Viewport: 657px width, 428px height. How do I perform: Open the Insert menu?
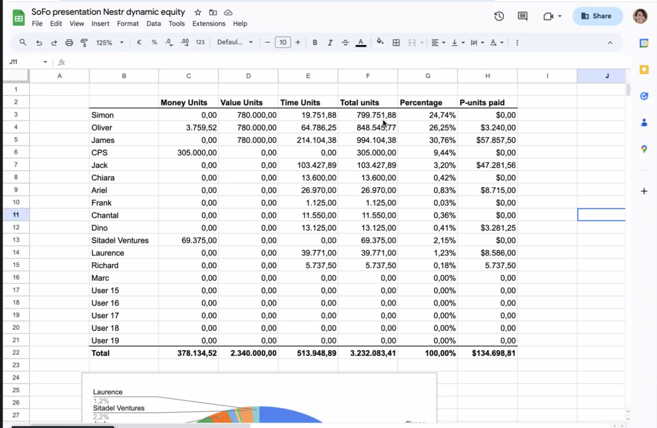point(100,24)
